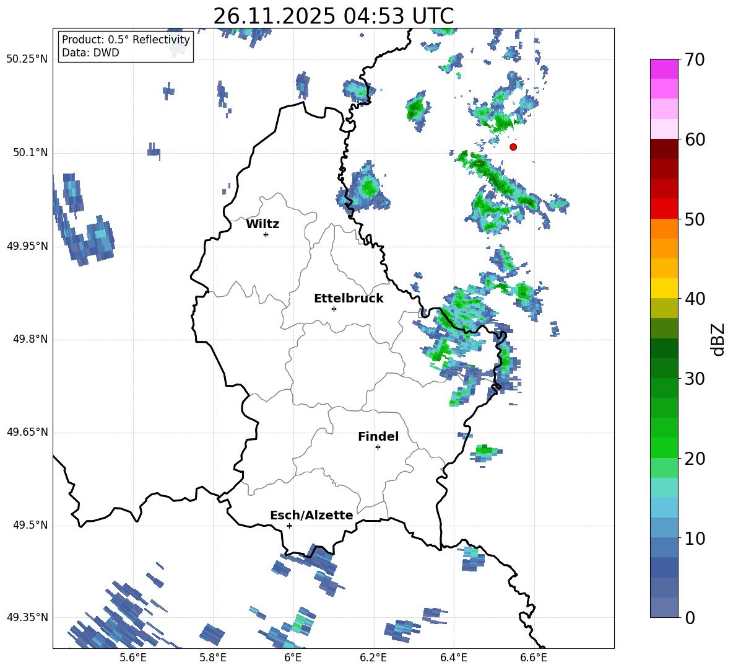Click the colorbar 60 tick label

pyautogui.click(x=695, y=139)
